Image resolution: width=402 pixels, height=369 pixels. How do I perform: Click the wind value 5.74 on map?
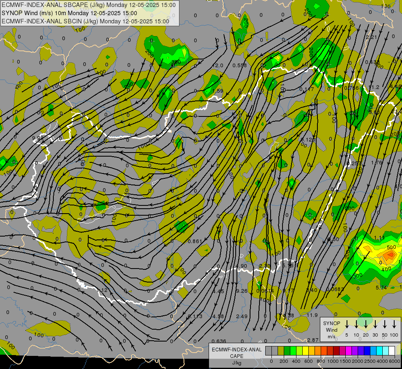point(381,288)
